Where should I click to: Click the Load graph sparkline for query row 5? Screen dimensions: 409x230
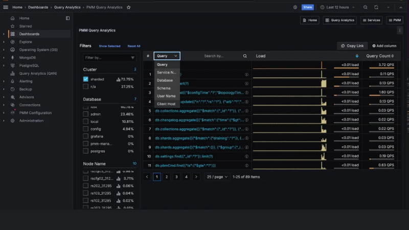[x=290, y=110]
